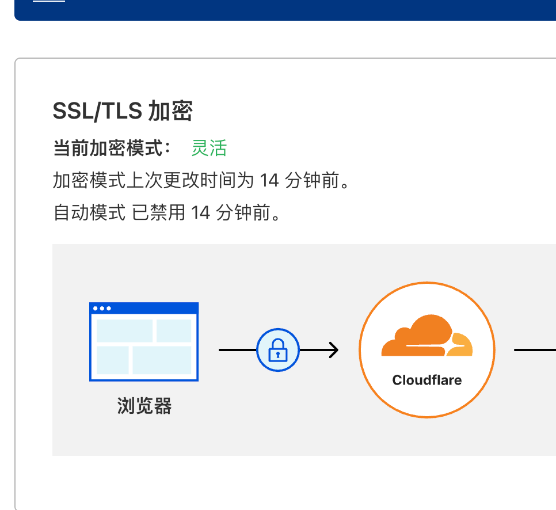Click the orange Cloudflare cloud logo
Screen dimensions: 556x510
click(427, 335)
